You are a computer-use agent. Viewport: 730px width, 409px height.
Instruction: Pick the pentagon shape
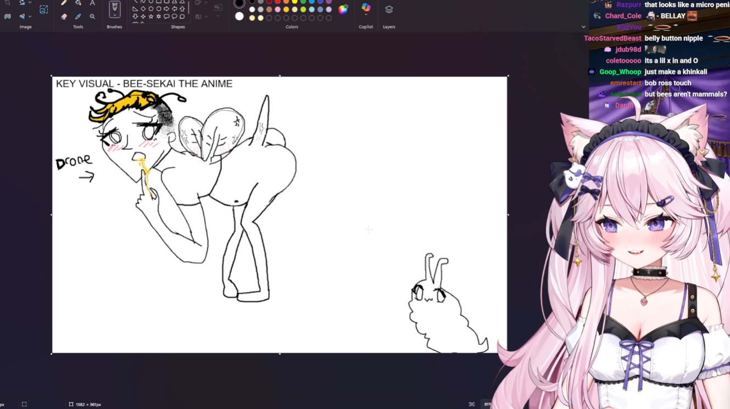pos(151,9)
